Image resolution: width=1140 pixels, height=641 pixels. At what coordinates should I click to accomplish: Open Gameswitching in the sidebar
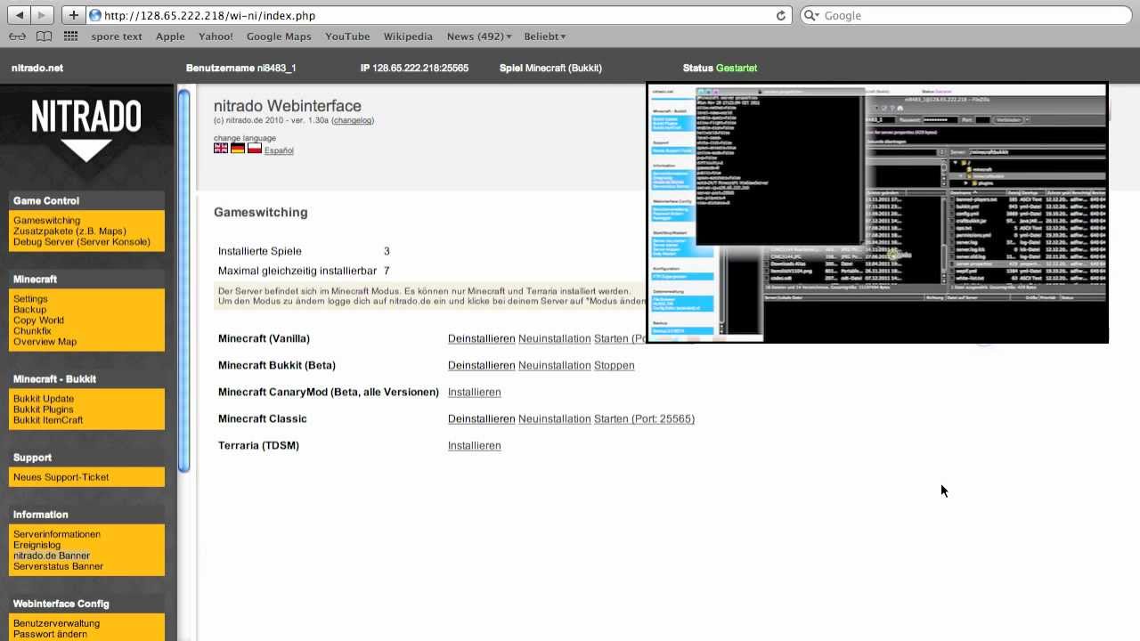click(x=46, y=221)
